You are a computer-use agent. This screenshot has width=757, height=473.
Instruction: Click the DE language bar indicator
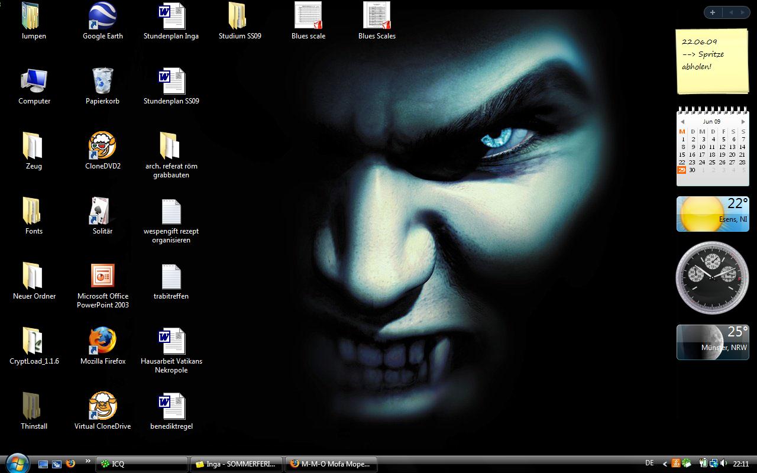(x=649, y=464)
